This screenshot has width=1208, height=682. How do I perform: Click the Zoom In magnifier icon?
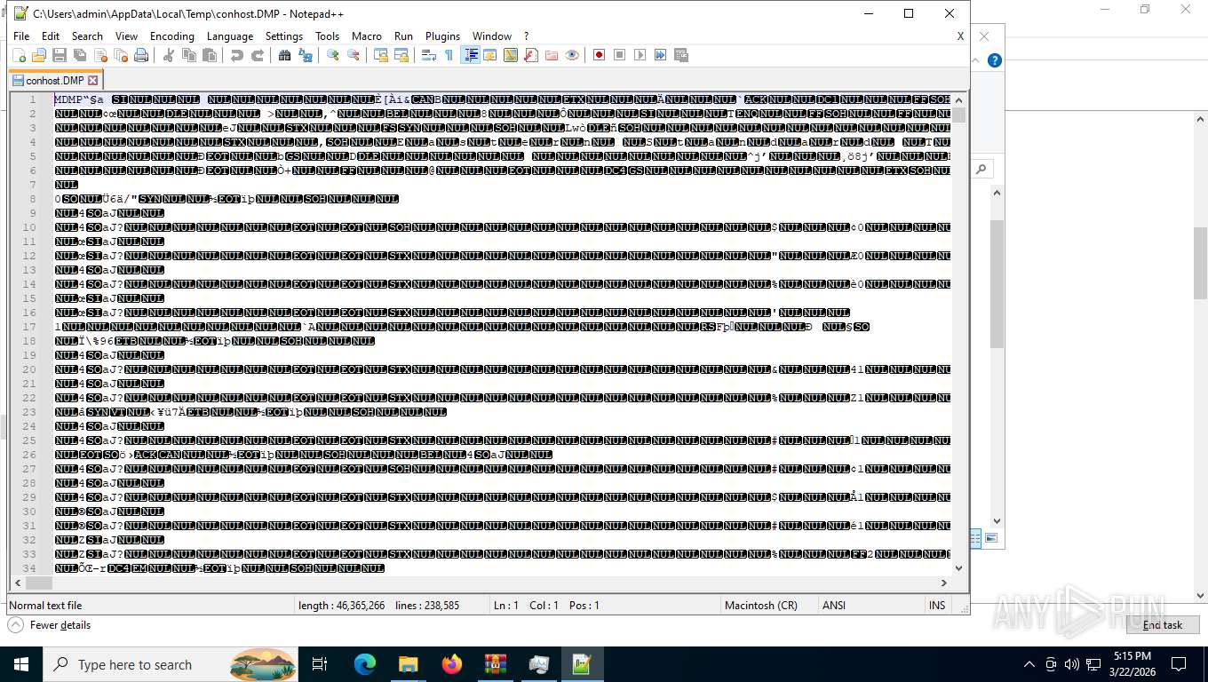point(333,55)
